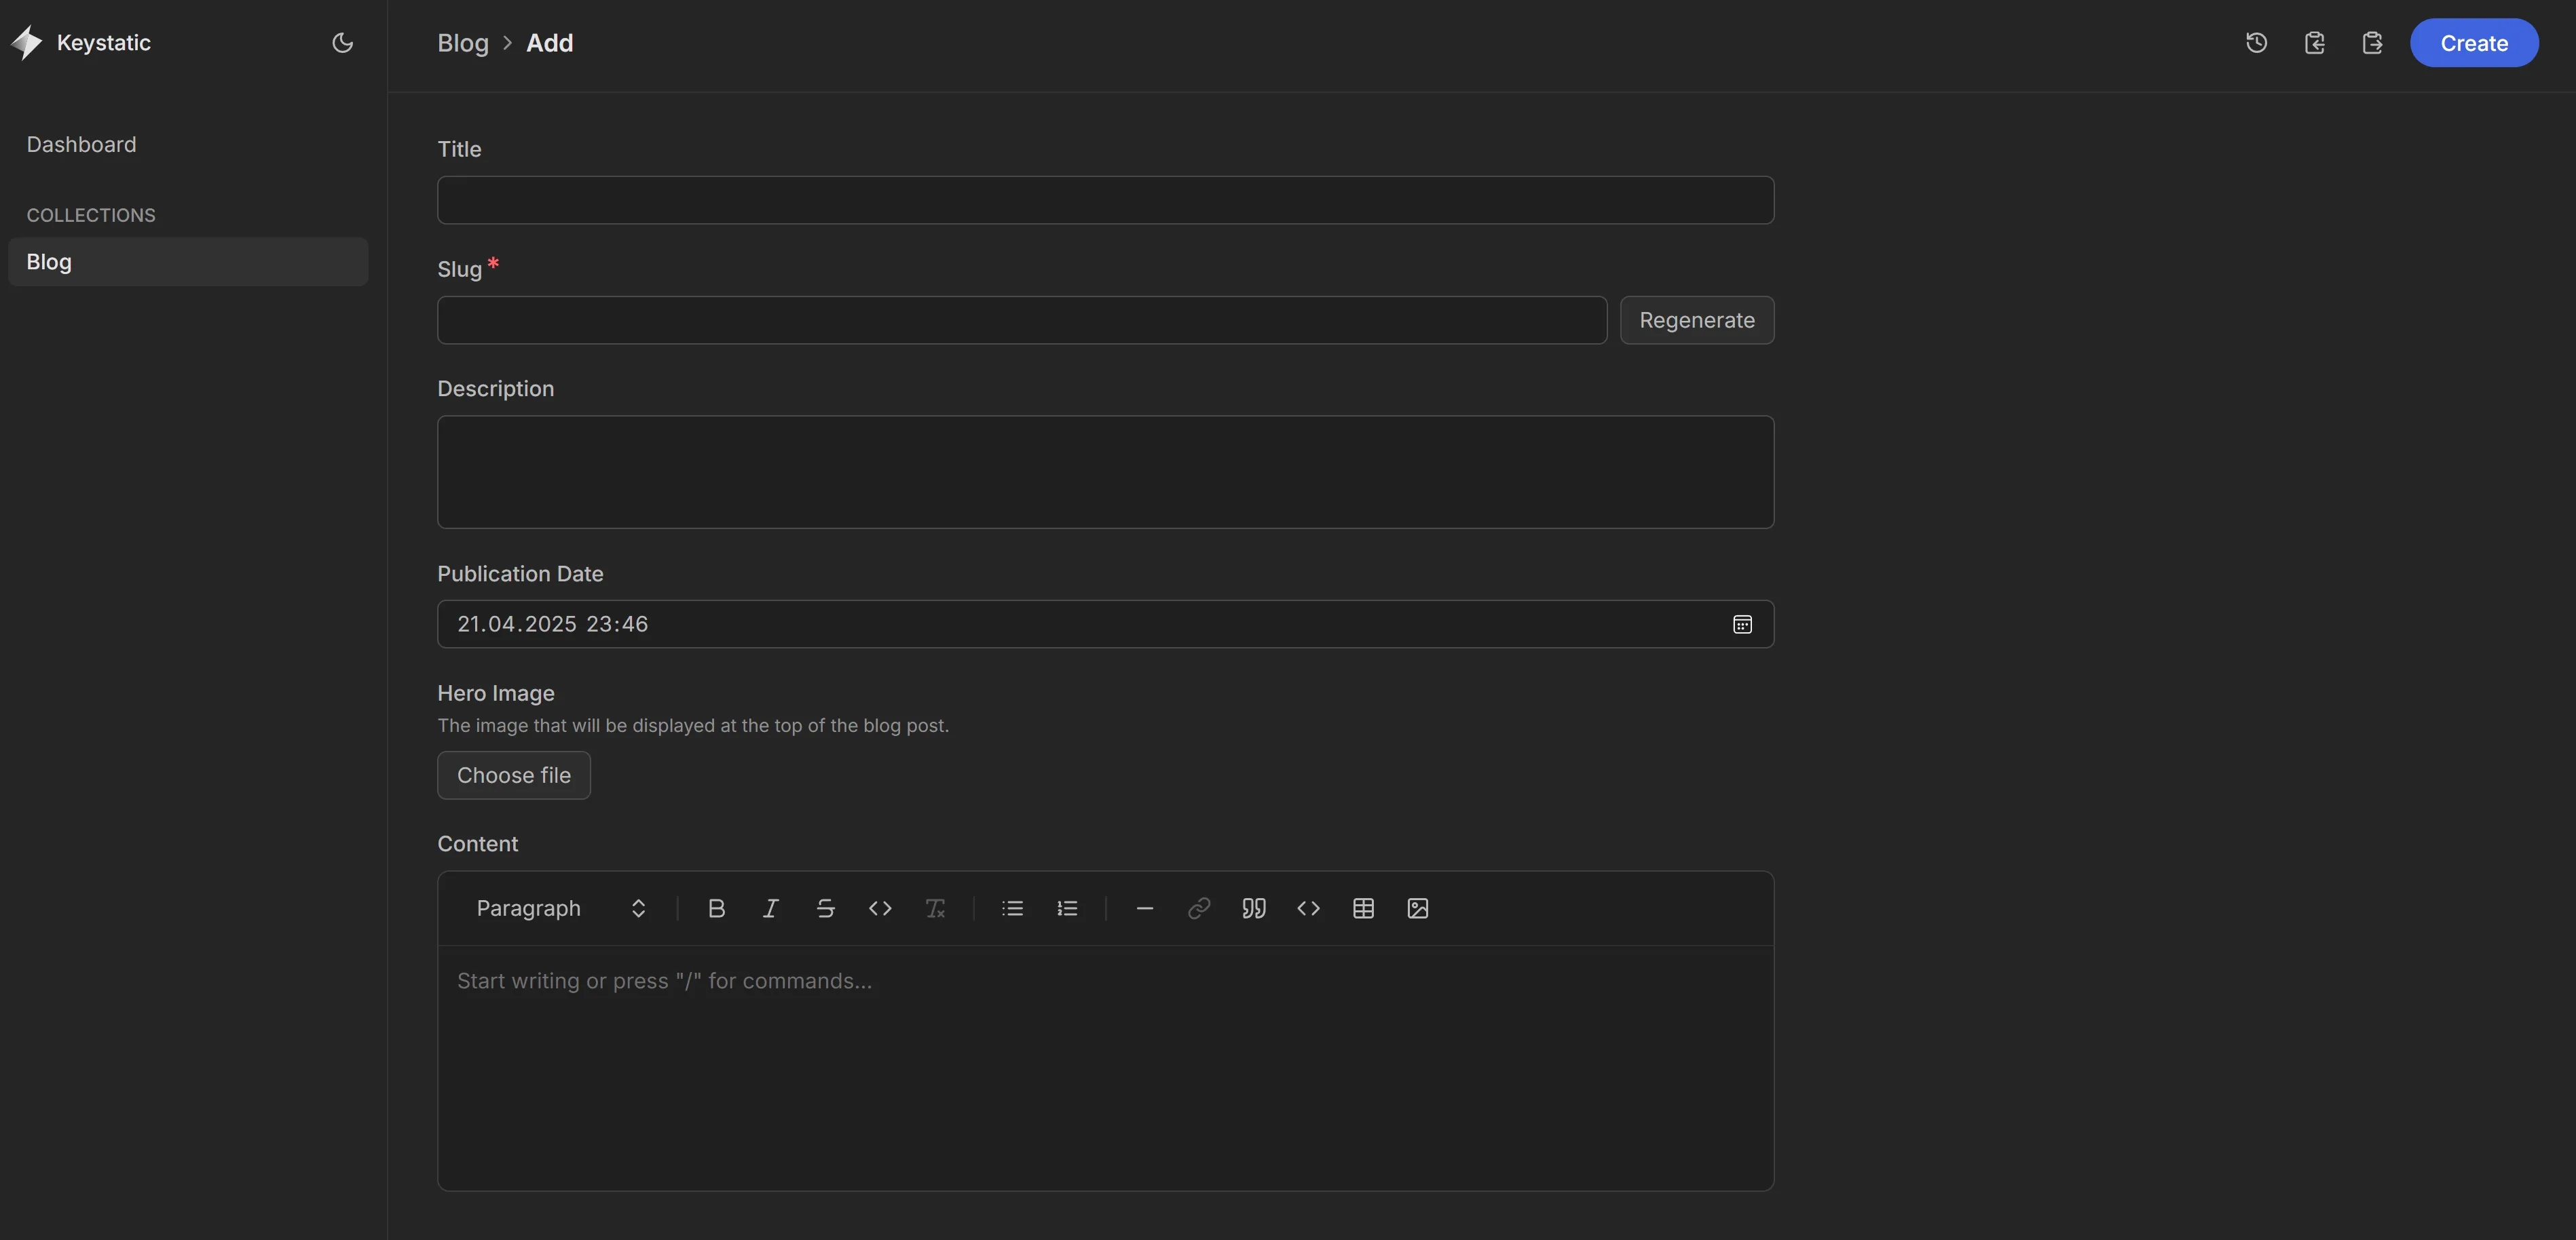Image resolution: width=2576 pixels, height=1240 pixels.
Task: Insert a table into content
Action: click(x=1363, y=908)
